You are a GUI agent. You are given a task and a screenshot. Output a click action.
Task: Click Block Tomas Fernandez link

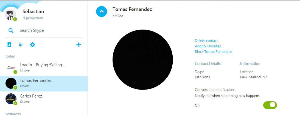pos(213,52)
